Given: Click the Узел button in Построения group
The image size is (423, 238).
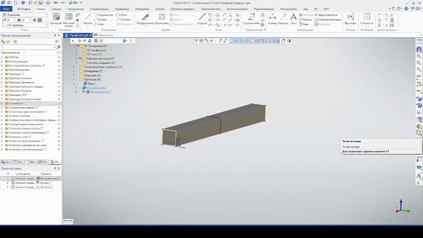Looking at the screenshot, I should (98, 24).
